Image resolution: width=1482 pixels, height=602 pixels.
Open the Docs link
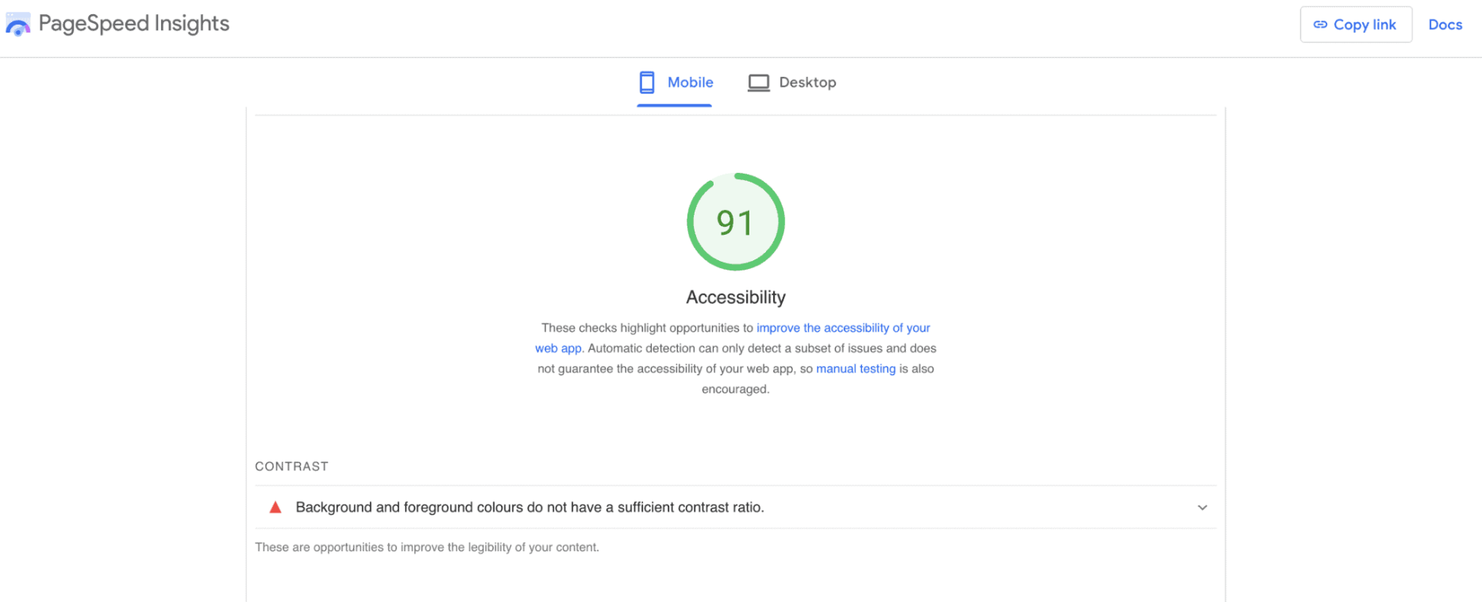pyautogui.click(x=1445, y=25)
